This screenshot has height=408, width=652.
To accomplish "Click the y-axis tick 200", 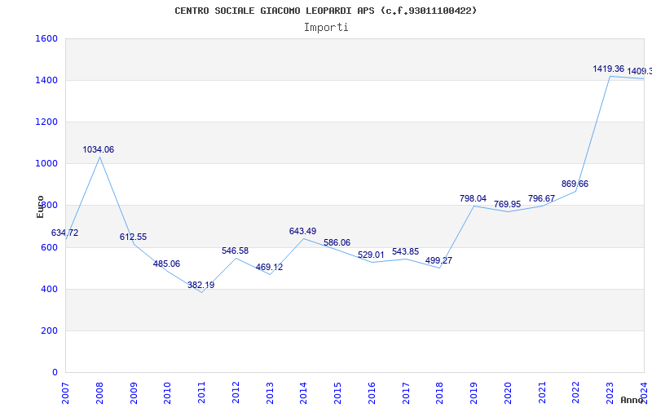I will [x=50, y=330].
